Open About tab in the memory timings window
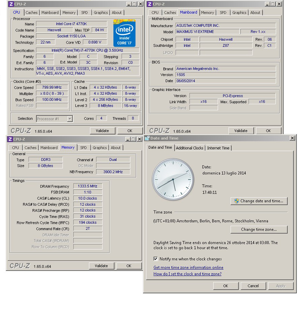Viewport: 308px width, 314px height. [x=115, y=148]
